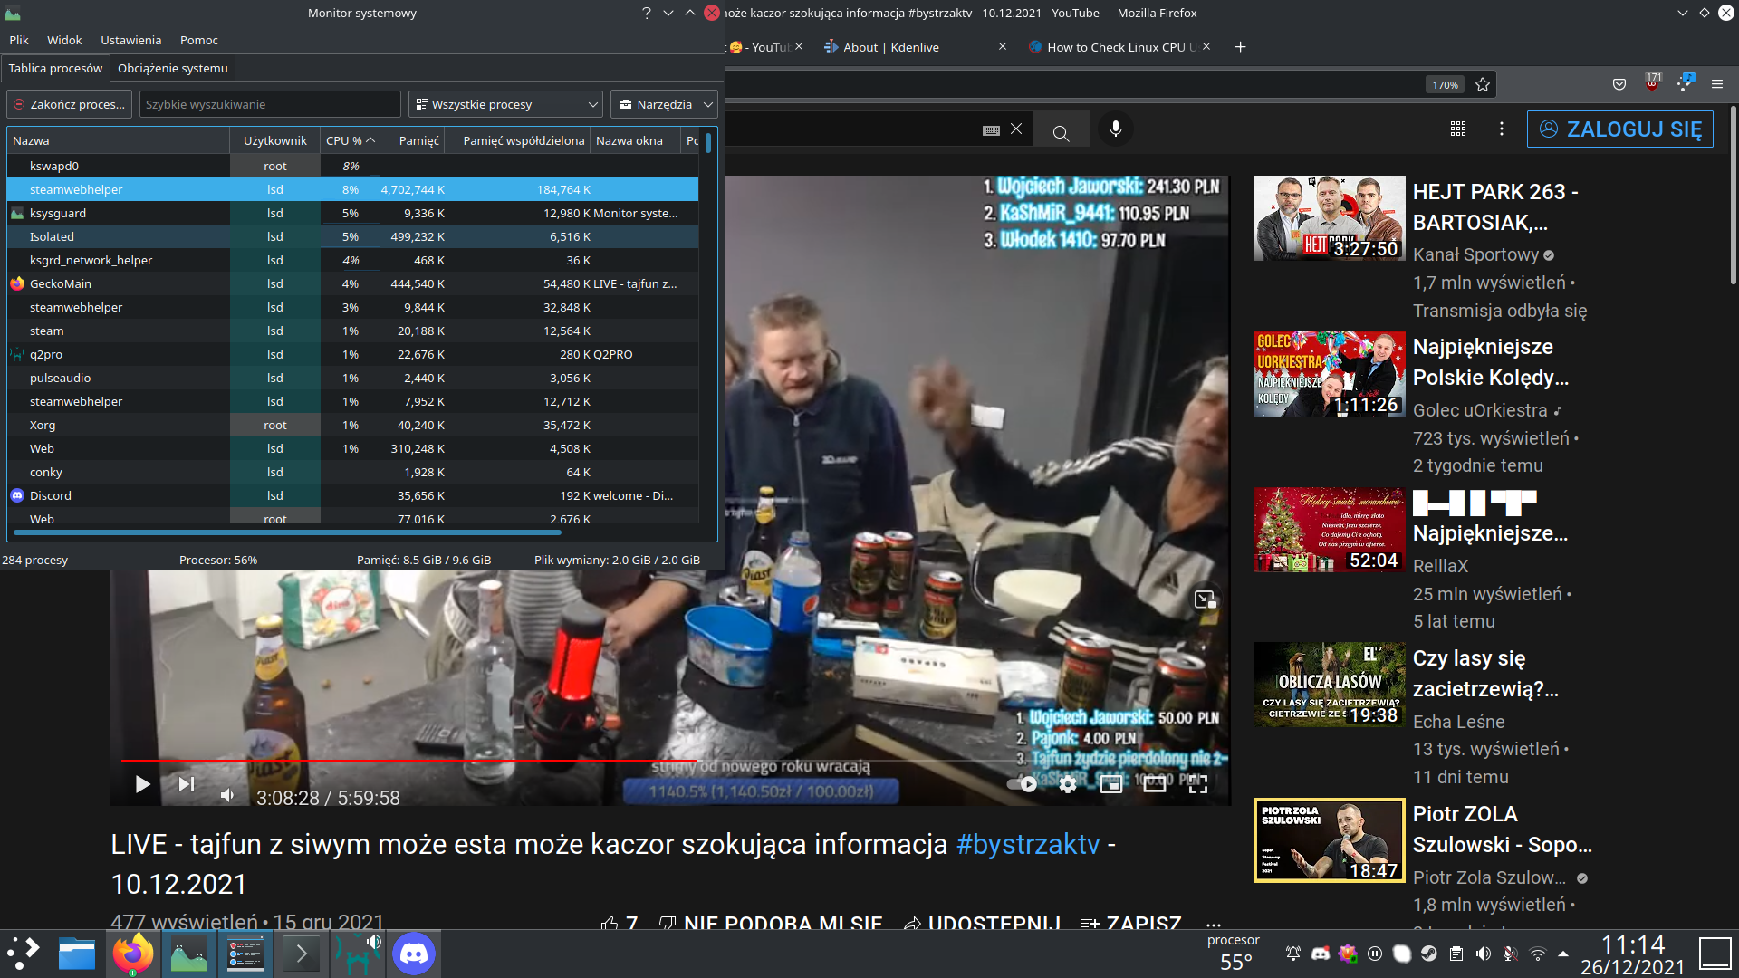Click the YouTube search magnifier button

pyautogui.click(x=1061, y=133)
